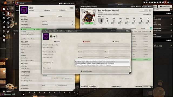Open the Scenes map sidebar tab
This screenshot has width=173, height=97.
click(x=149, y=2)
